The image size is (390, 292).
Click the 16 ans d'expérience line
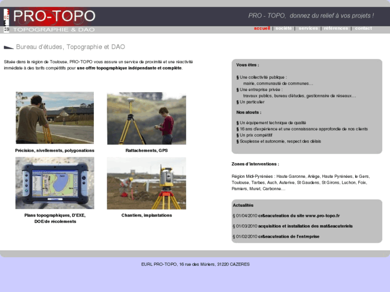pyautogui.click(x=302, y=129)
